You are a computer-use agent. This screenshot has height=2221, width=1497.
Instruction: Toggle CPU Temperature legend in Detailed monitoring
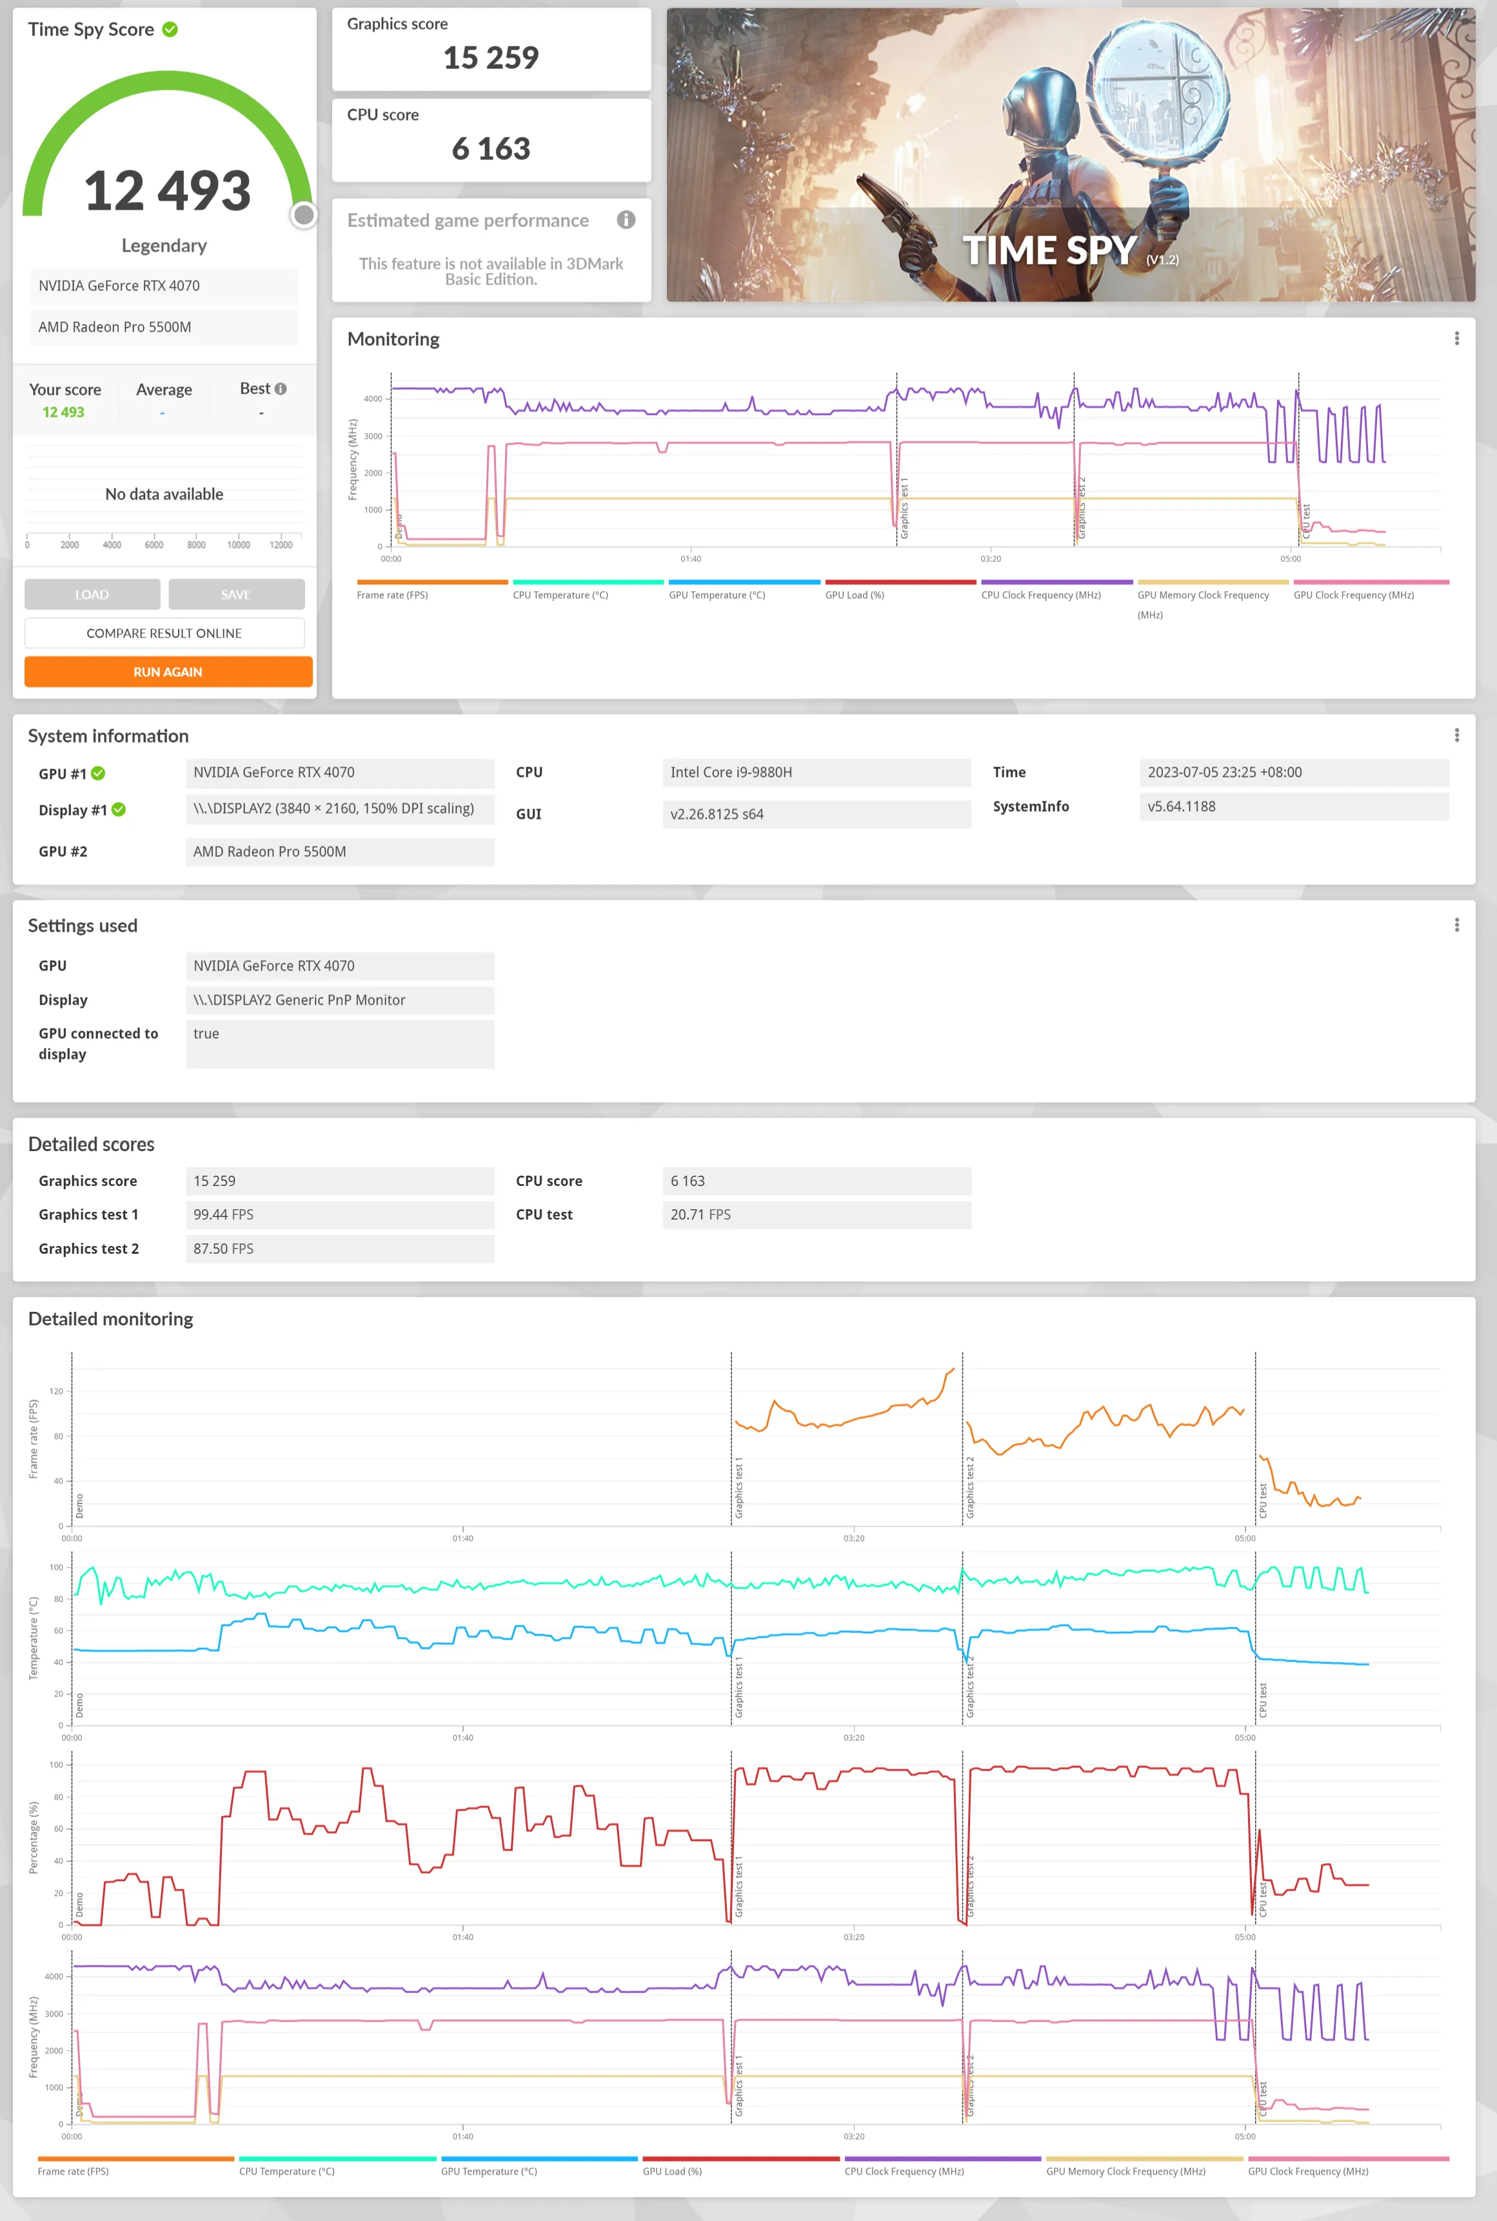tap(337, 2166)
